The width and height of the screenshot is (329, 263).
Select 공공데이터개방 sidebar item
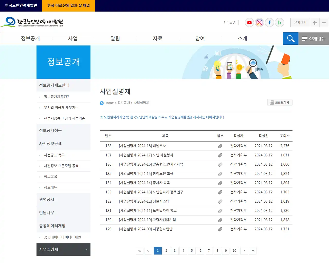(63, 226)
